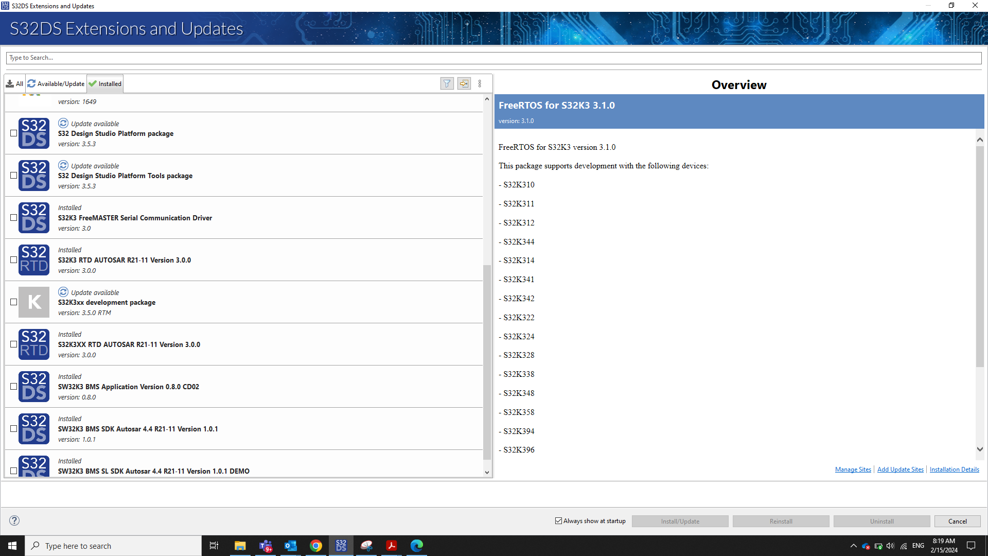The height and width of the screenshot is (556, 988).
Task: Click the S32K3xx development package K icon
Action: [x=34, y=302]
